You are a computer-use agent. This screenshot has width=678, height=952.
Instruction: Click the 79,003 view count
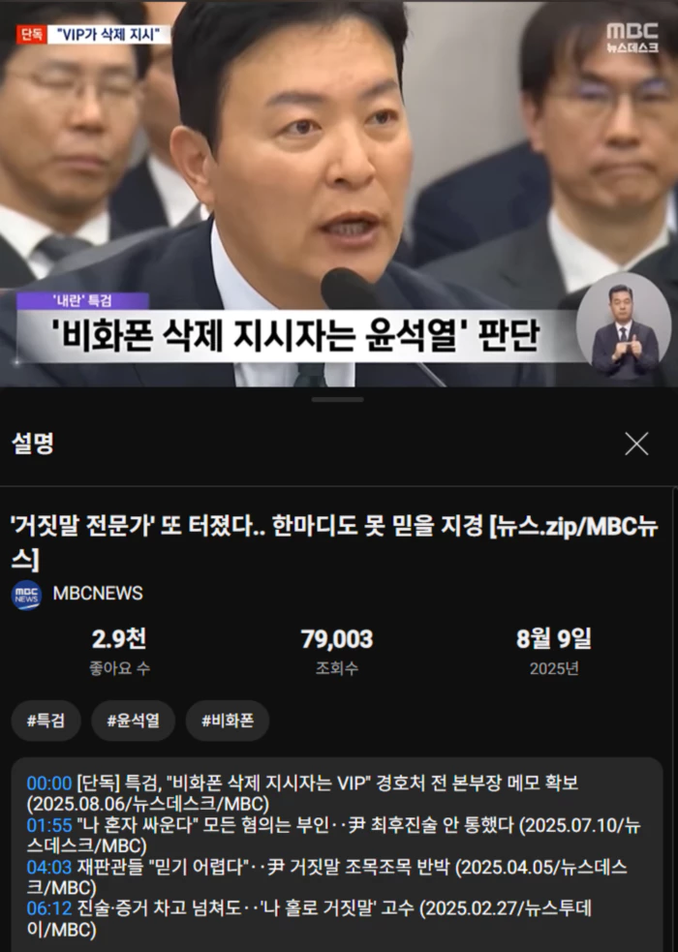(337, 639)
